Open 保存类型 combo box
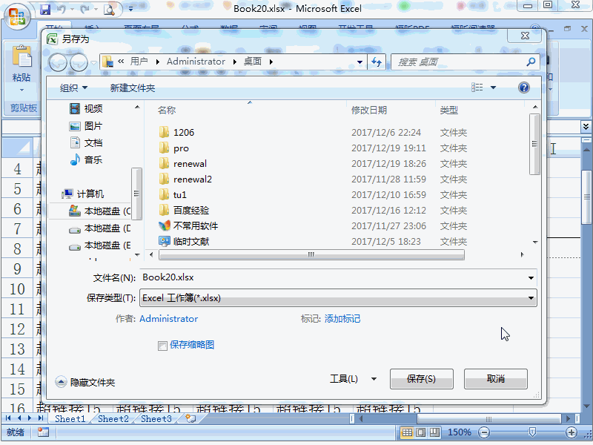Screen dimensions: 593x445 [x=338, y=298]
